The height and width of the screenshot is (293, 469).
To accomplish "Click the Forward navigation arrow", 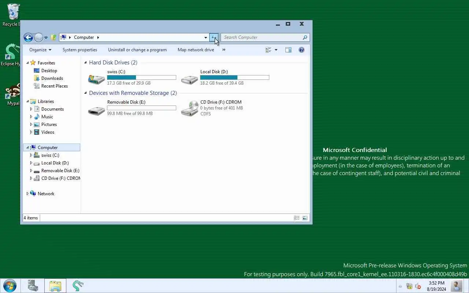I will coord(38,37).
